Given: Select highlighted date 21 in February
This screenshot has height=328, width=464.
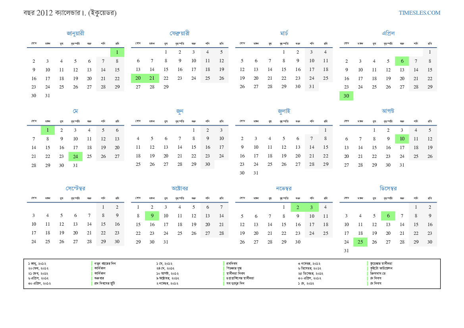Looking at the screenshot, I should (x=152, y=79).
